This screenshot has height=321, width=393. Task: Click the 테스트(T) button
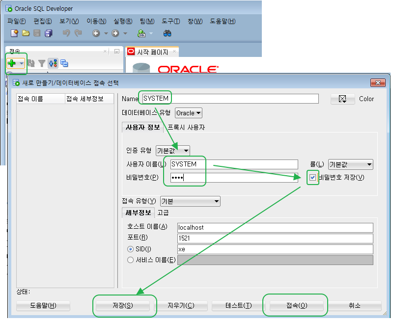tap(239, 305)
